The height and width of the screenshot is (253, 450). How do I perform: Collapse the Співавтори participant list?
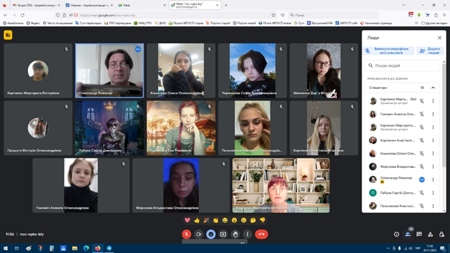(433, 88)
